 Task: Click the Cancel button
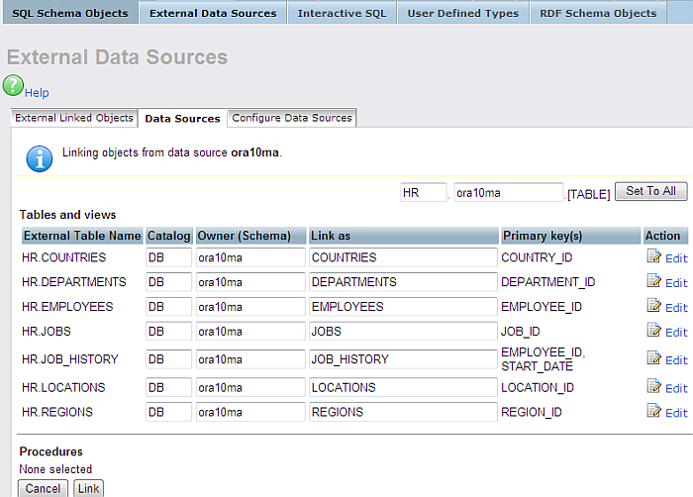[43, 488]
